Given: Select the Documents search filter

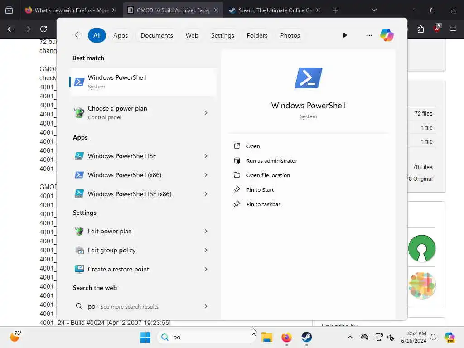Looking at the screenshot, I should (x=156, y=35).
